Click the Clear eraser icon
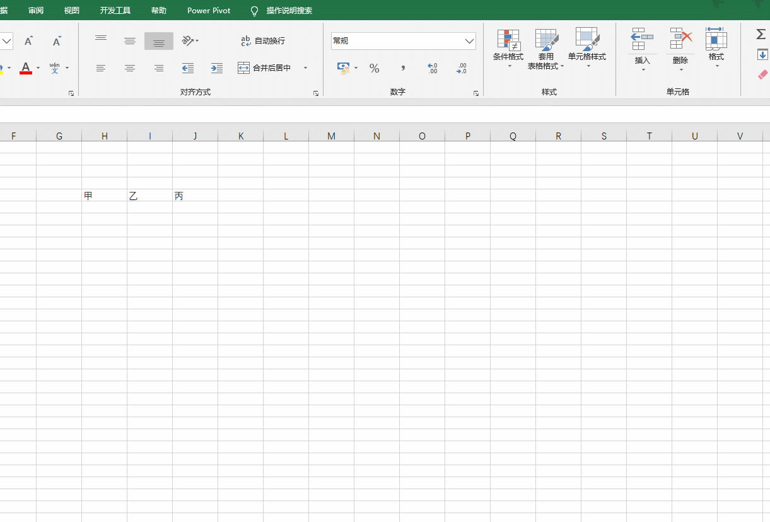 (762, 74)
